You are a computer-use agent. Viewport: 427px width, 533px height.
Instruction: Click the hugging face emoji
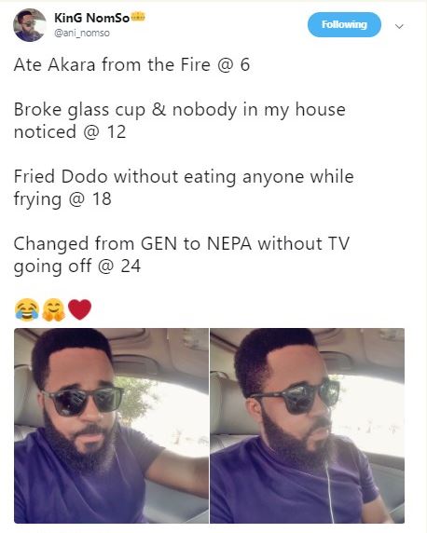click(x=54, y=309)
